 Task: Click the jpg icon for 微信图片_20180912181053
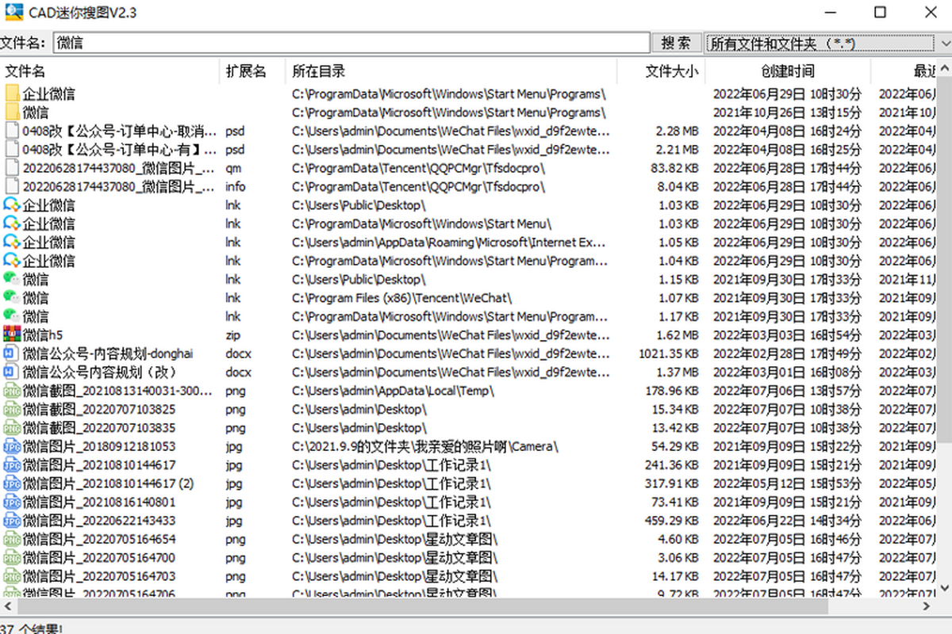pos(11,446)
